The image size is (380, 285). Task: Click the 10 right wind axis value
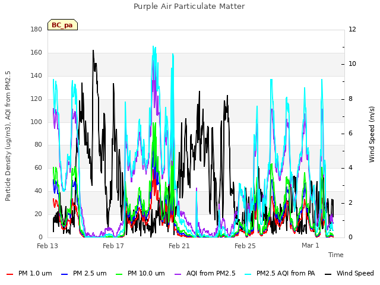352,64
